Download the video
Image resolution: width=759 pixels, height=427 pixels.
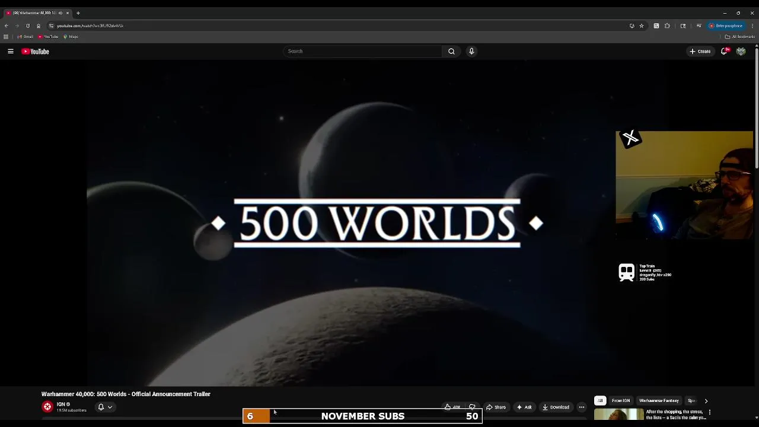pos(556,407)
